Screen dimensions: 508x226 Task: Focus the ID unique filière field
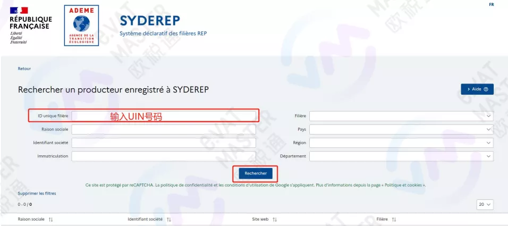(164, 116)
